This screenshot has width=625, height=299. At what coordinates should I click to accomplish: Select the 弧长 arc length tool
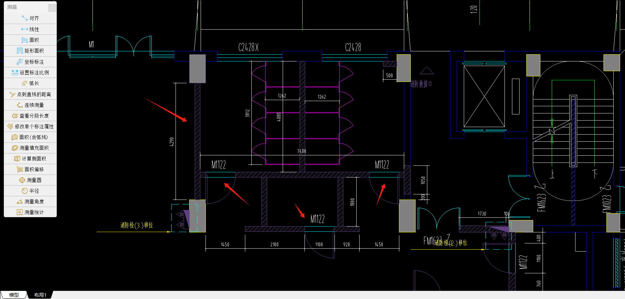click(30, 83)
